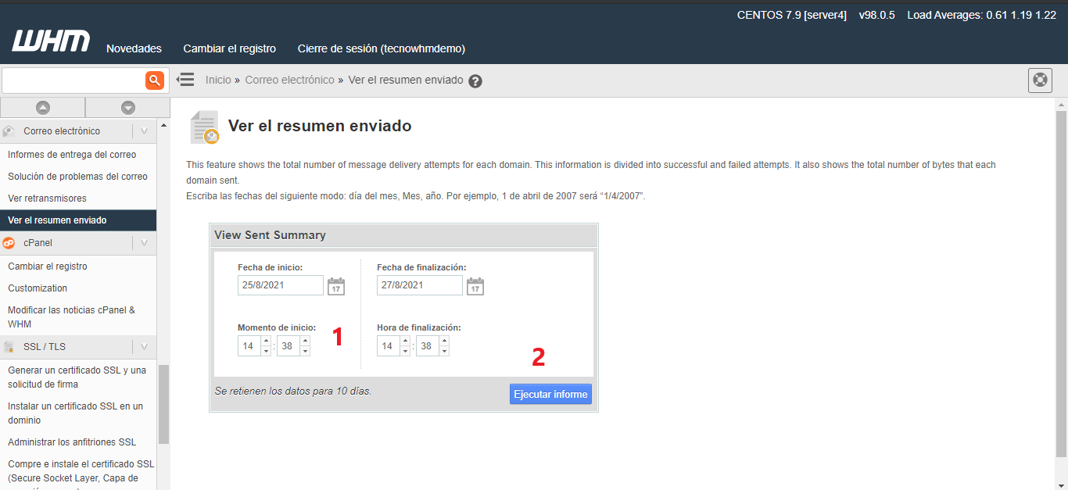This screenshot has width=1068, height=490.
Task: Open the help question mark icon
Action: point(475,81)
